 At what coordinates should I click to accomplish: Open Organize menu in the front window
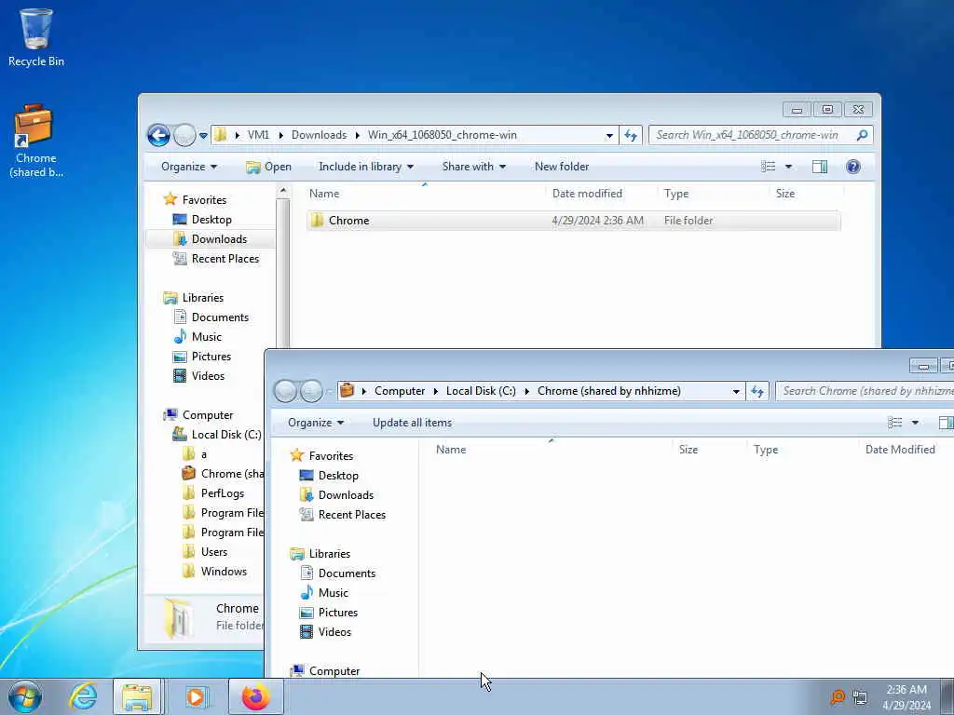315,423
